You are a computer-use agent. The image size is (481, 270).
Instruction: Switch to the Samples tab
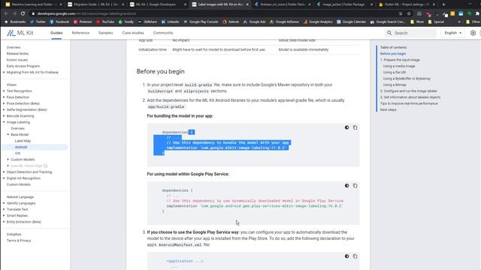coord(105,33)
